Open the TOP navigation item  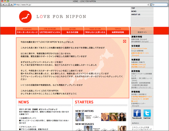click(142, 8)
